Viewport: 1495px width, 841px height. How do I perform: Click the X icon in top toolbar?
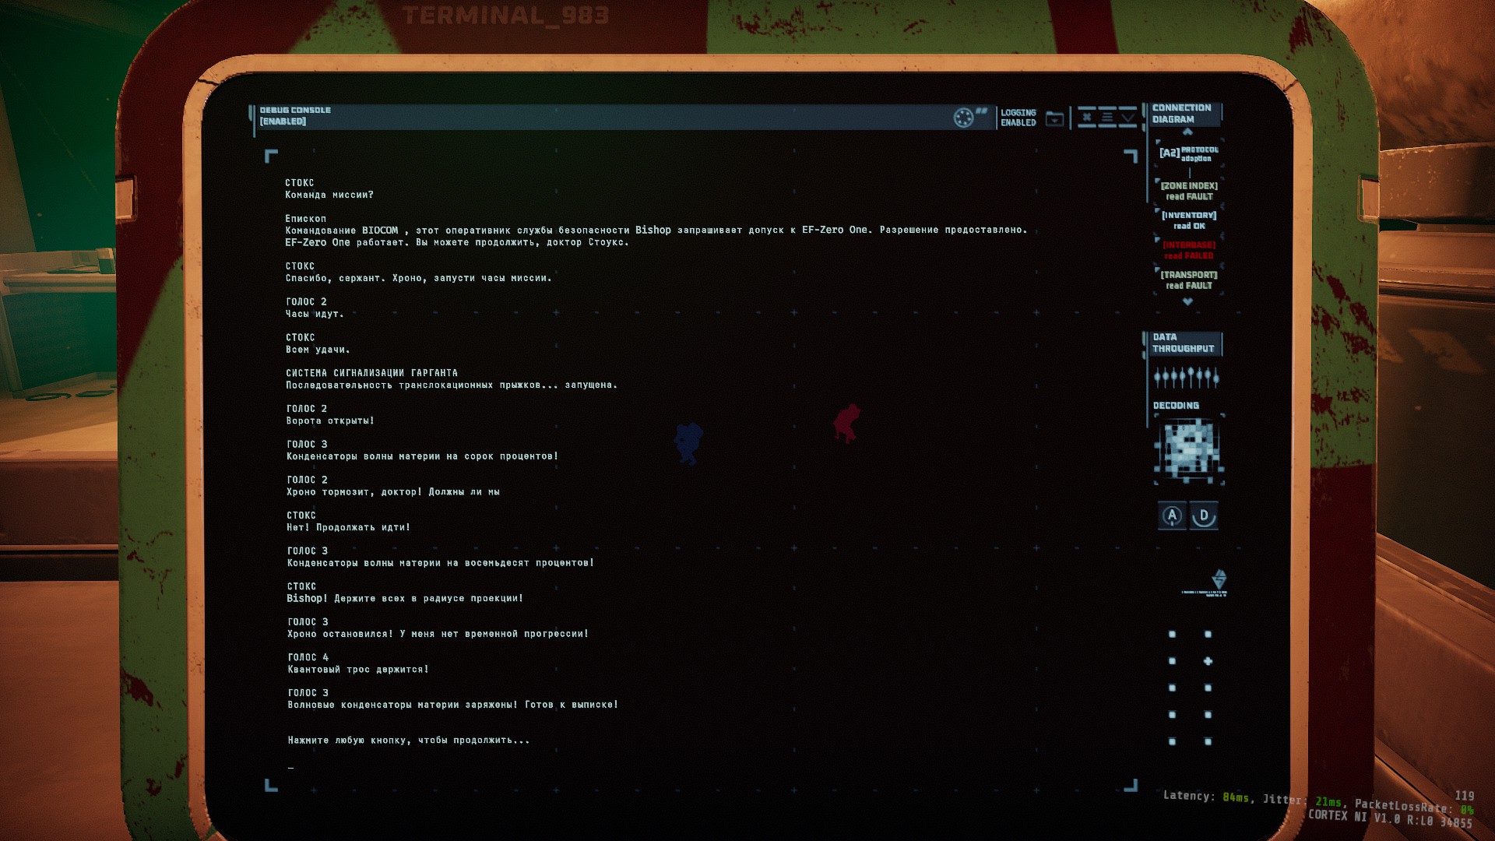[x=1087, y=118]
